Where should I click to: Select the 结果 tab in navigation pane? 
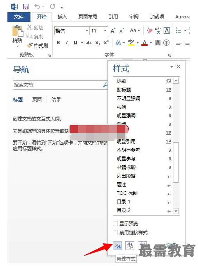click(56, 100)
